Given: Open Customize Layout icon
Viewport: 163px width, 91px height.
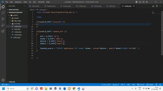Looking at the screenshot, I should (x=147, y=2).
